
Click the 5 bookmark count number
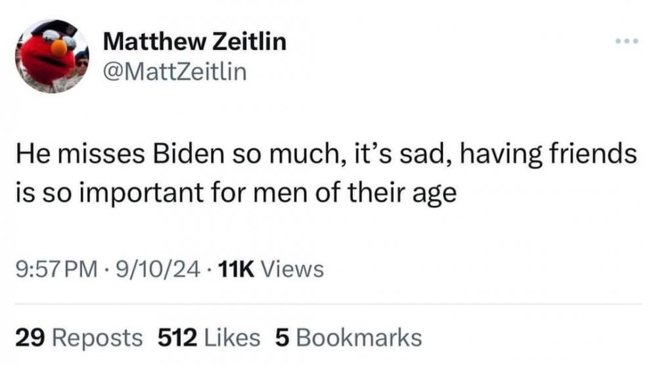tap(282, 337)
